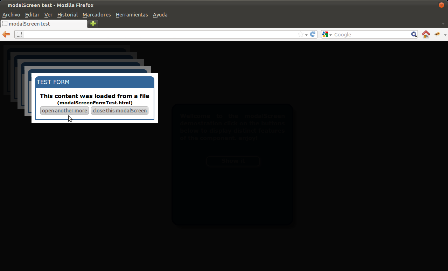Screen dimensions: 448x271
Task: Click the search magnifier to search Google
Action: coord(414,34)
